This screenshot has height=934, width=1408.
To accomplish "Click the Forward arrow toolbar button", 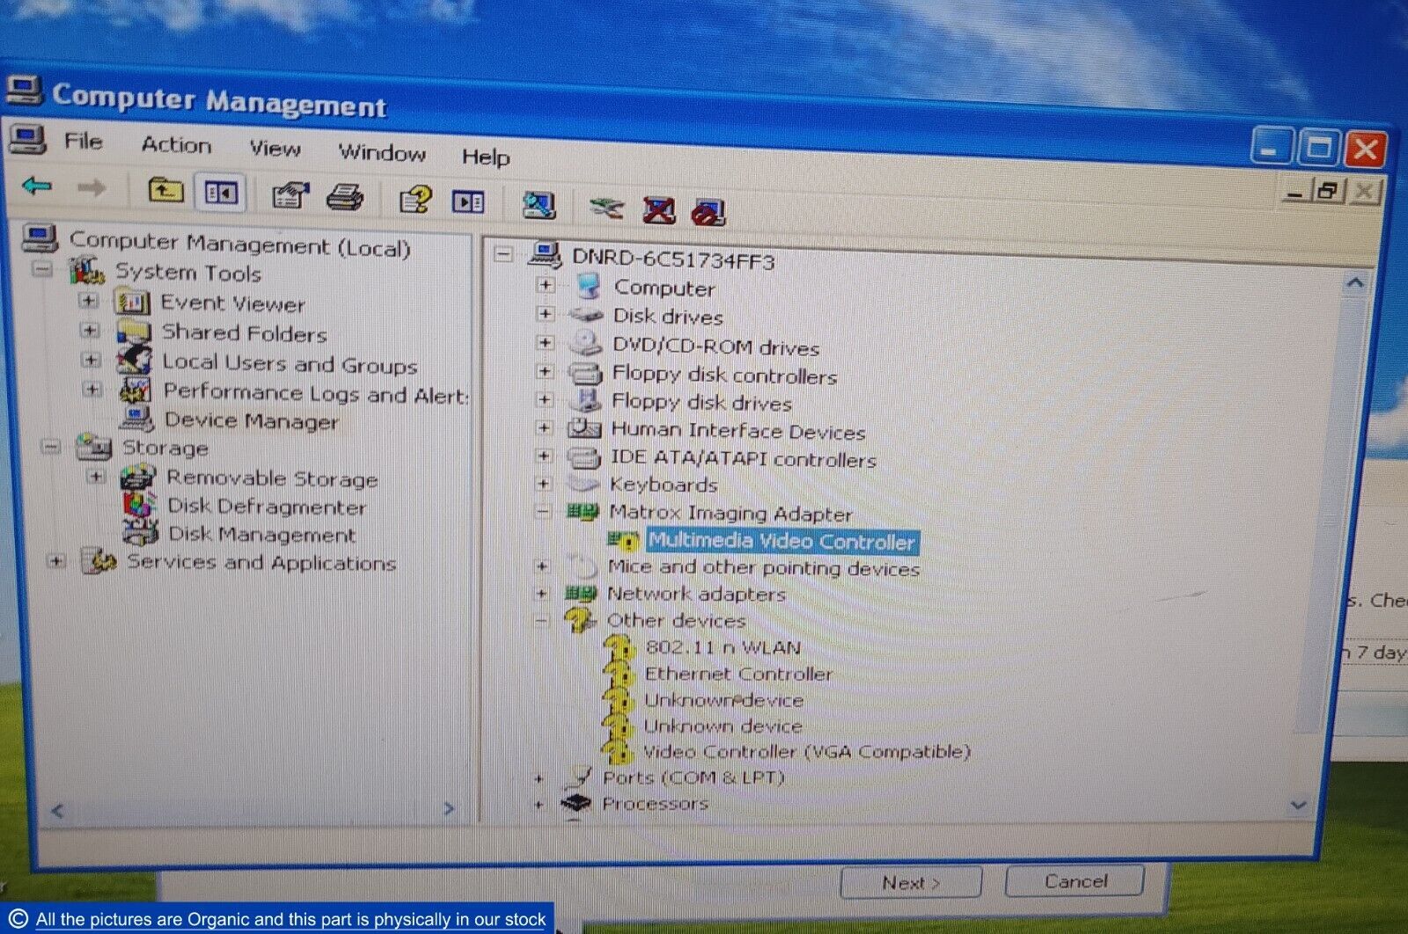I will tap(92, 187).
